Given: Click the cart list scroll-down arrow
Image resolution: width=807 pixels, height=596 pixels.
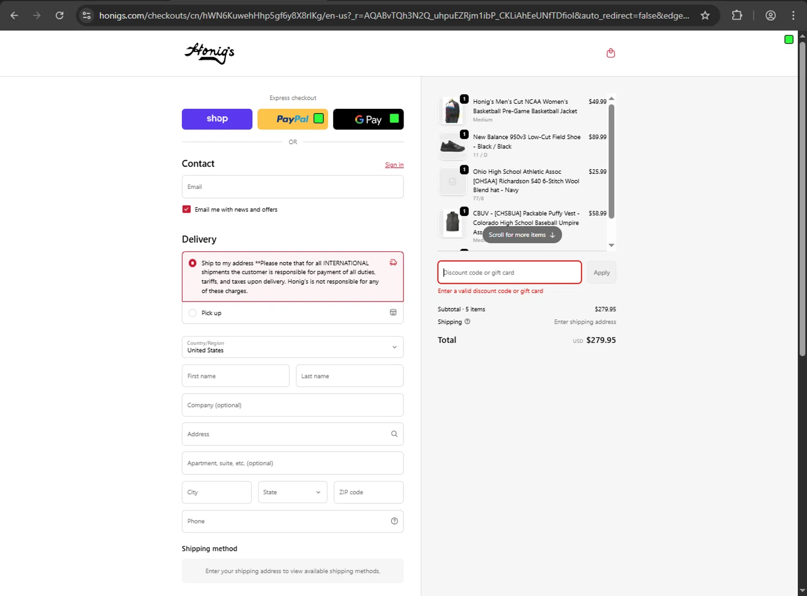Looking at the screenshot, I should [611, 246].
